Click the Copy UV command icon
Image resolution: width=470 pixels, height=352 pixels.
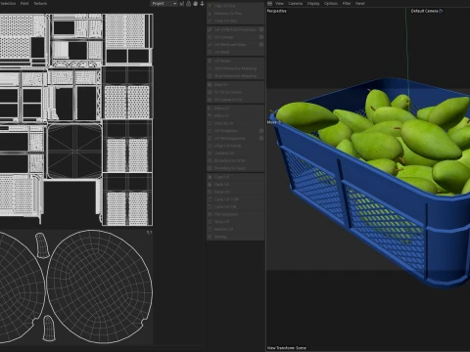point(210,177)
